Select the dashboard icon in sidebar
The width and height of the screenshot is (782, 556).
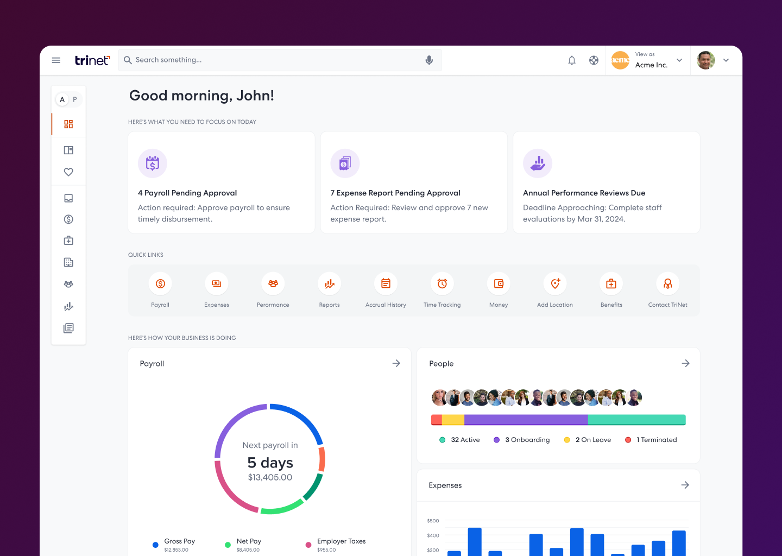click(x=68, y=124)
